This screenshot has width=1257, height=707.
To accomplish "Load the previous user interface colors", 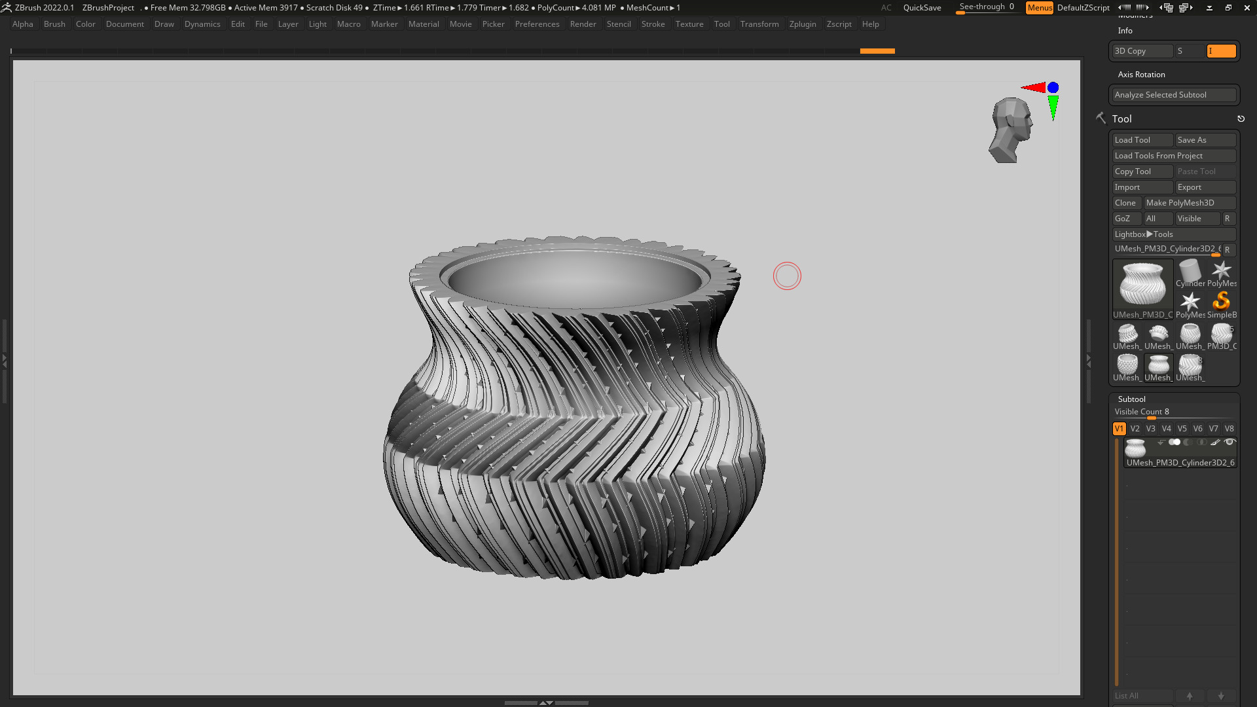I will pos(1124,7).
